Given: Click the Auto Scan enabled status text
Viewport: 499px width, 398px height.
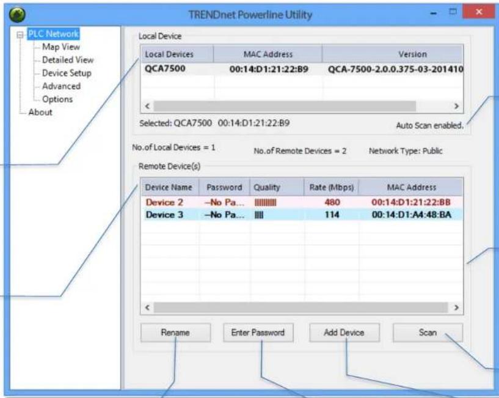Looking at the screenshot, I should (x=429, y=125).
